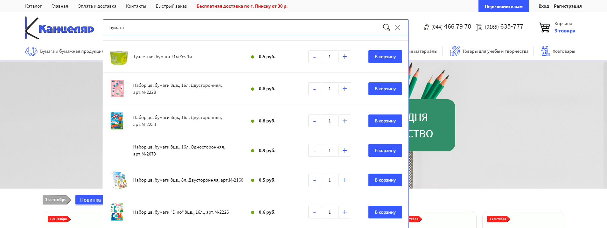Viewport: 607px width, 228px height.
Task: Click the Товары для учебы и творчества icon
Action: tap(455, 51)
